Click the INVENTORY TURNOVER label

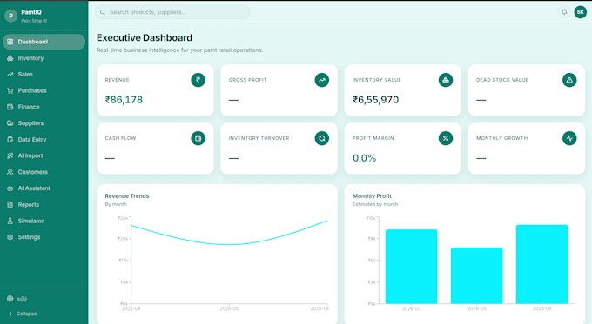pos(259,138)
